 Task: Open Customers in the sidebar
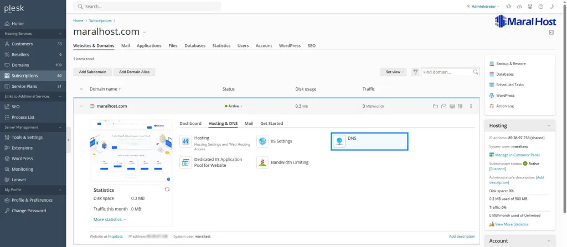[33, 44]
